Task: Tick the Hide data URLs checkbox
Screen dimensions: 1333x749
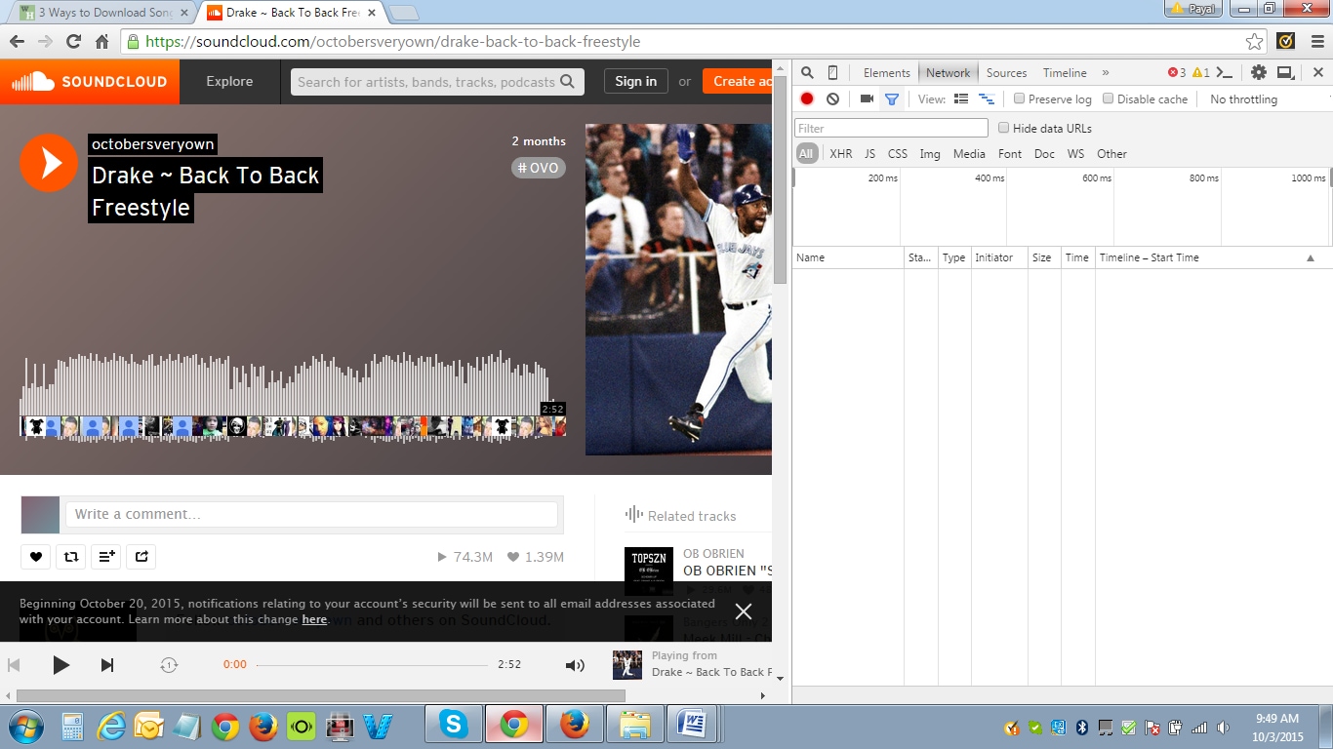Action: (x=1003, y=128)
